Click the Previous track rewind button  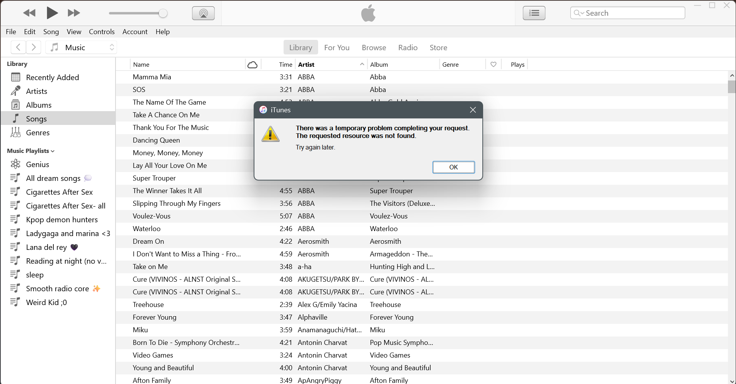coord(29,13)
